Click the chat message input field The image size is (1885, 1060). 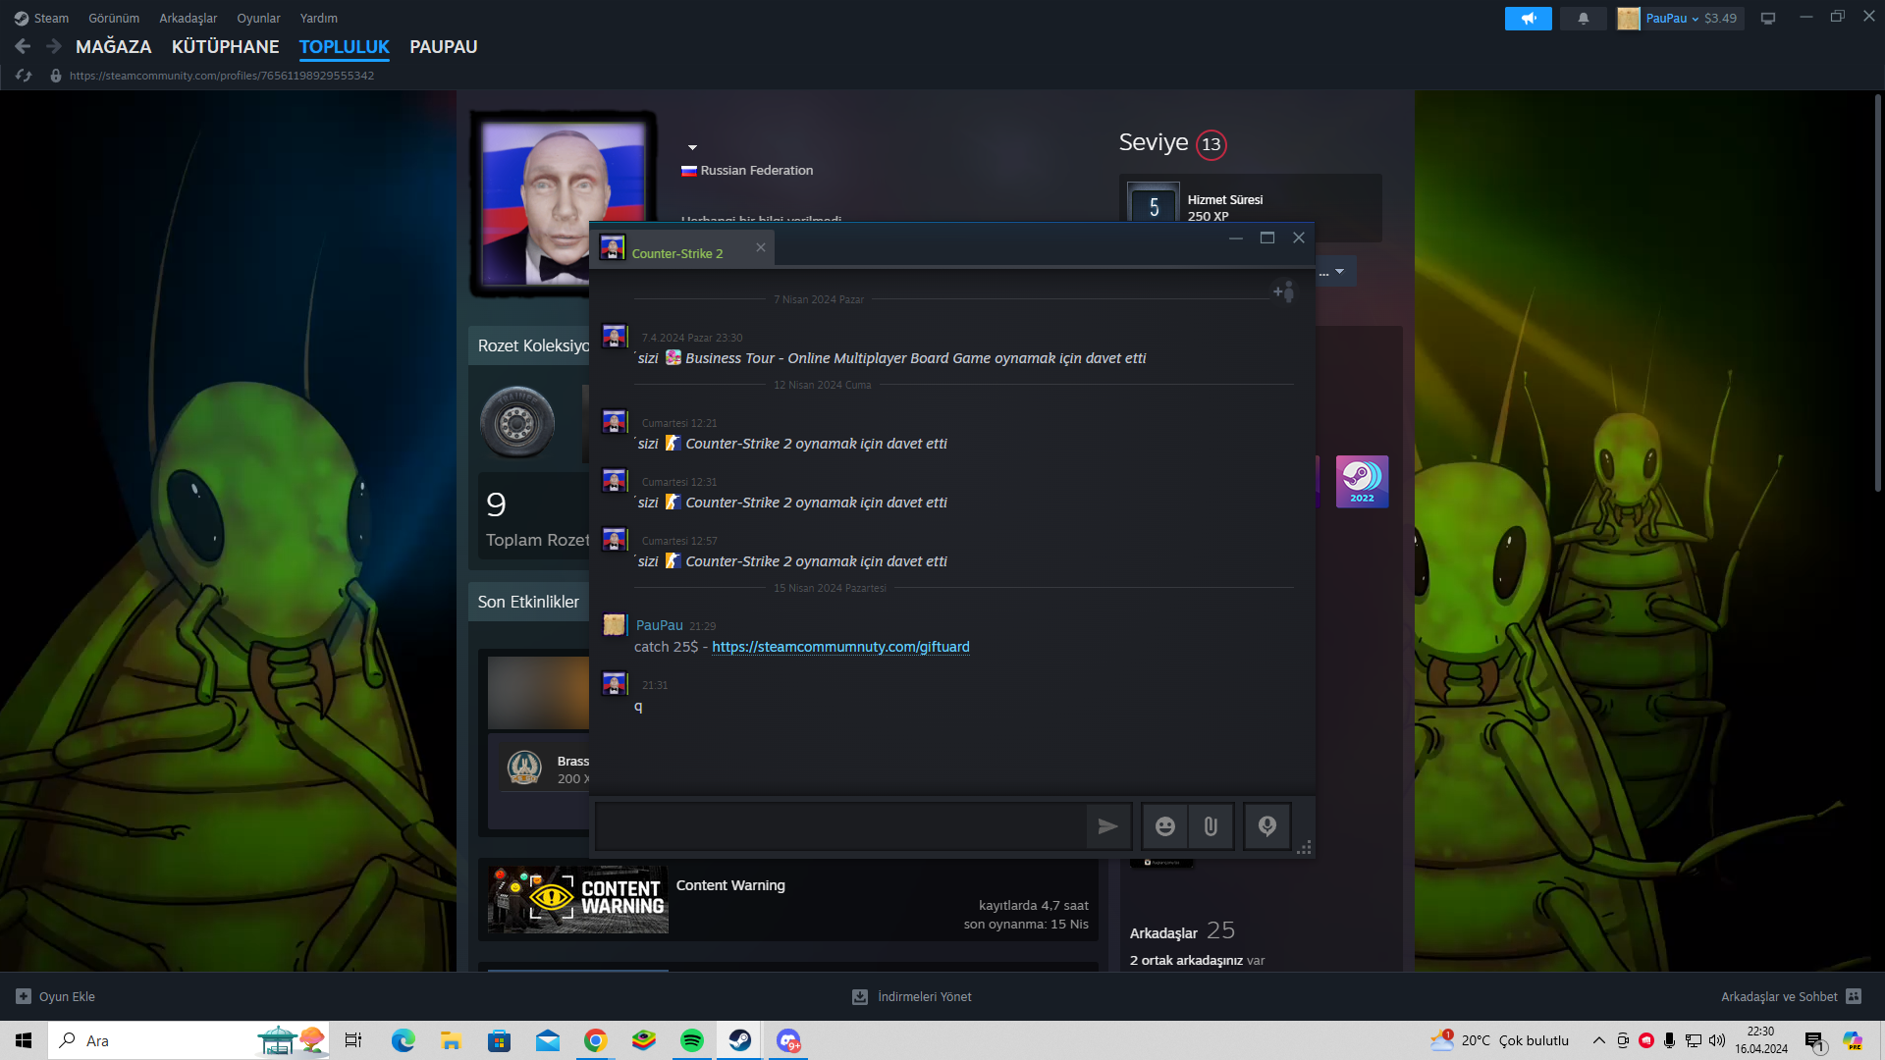839,826
